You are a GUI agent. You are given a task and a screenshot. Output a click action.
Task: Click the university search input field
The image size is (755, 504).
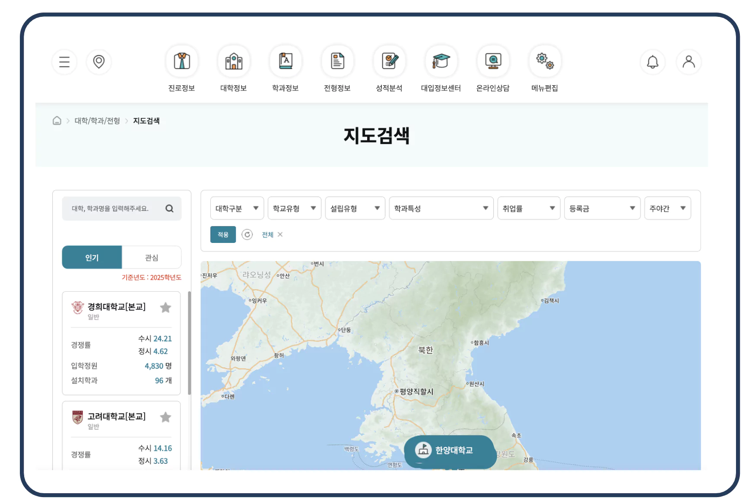pyautogui.click(x=122, y=209)
